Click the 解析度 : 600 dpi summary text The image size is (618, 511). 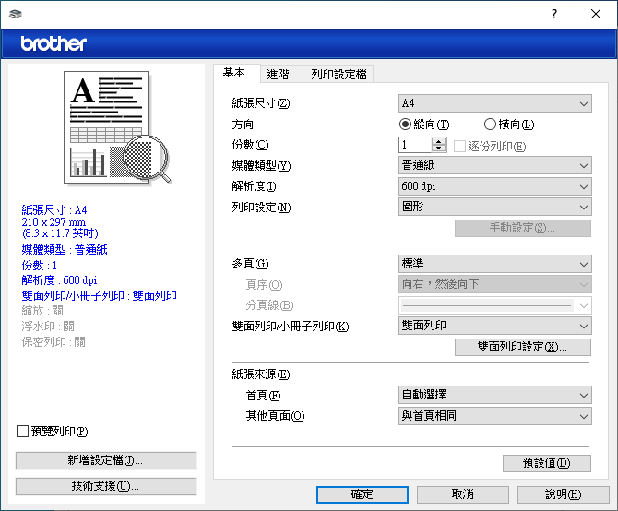pos(59,280)
